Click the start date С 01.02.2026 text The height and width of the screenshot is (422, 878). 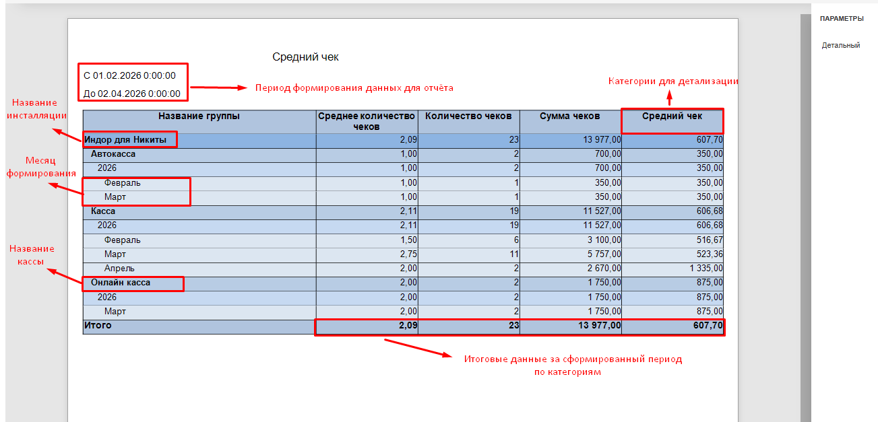(129, 75)
